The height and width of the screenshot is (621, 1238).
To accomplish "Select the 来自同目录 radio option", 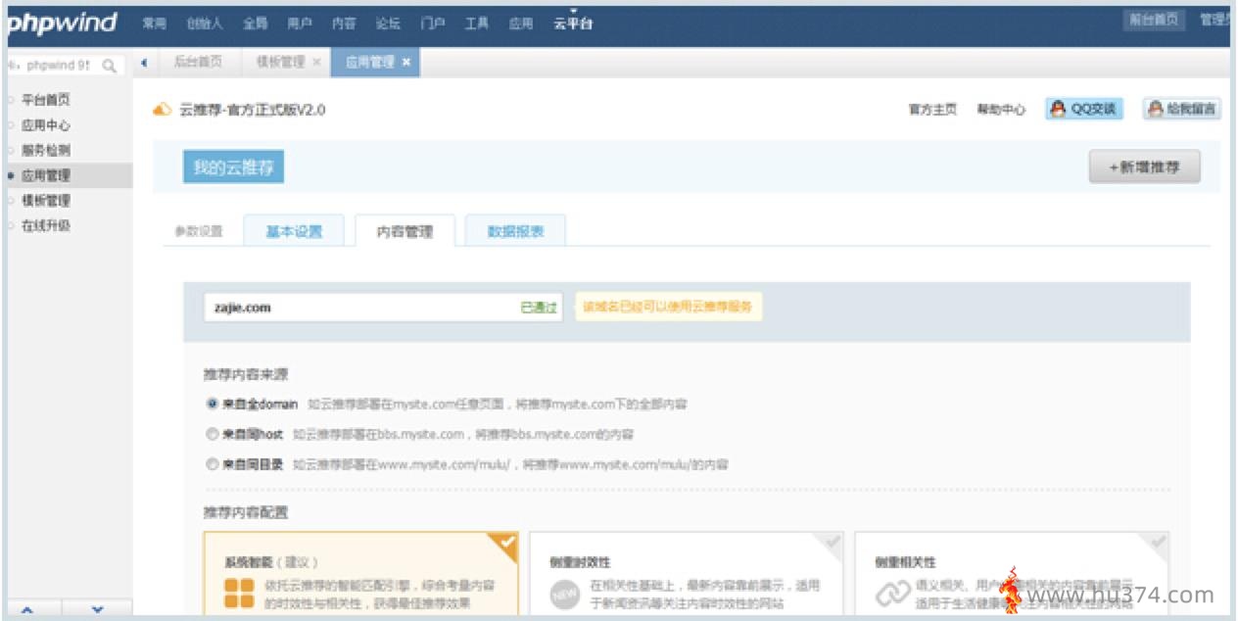I will 212,464.
